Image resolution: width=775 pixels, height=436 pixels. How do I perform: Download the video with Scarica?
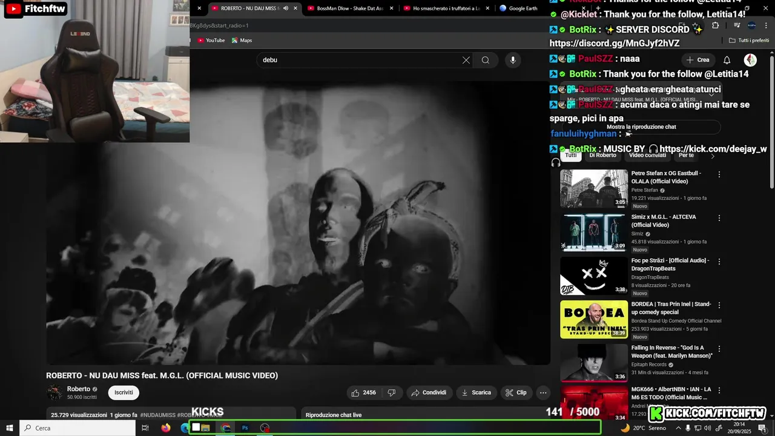pos(477,392)
